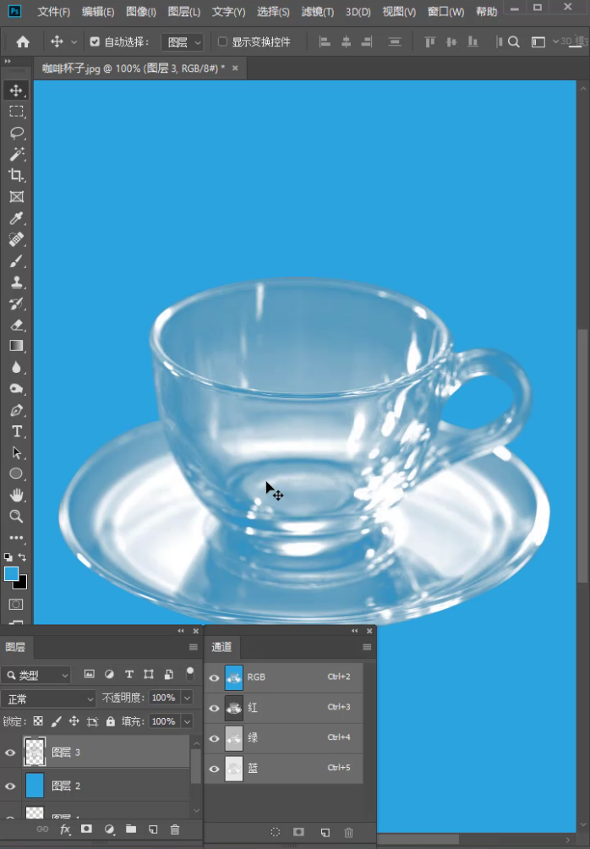
Task: Select the 红 channel row
Action: [x=284, y=709]
